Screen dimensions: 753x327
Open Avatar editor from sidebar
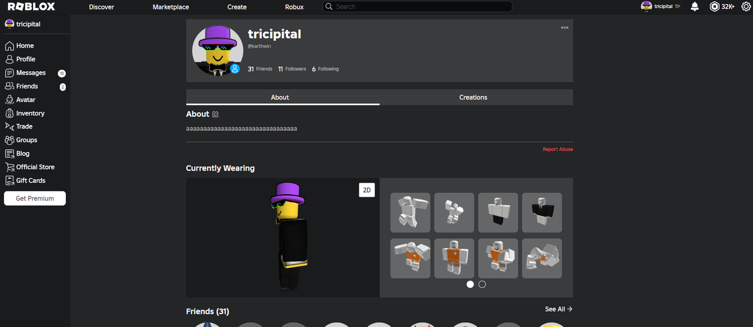(x=20, y=100)
